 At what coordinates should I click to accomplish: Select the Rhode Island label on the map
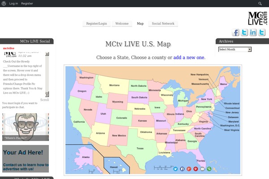tap(232, 103)
